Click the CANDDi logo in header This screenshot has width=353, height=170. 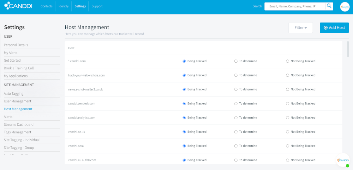coord(18,5)
